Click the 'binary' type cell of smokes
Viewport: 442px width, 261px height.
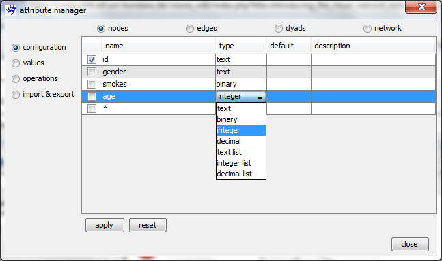[241, 84]
